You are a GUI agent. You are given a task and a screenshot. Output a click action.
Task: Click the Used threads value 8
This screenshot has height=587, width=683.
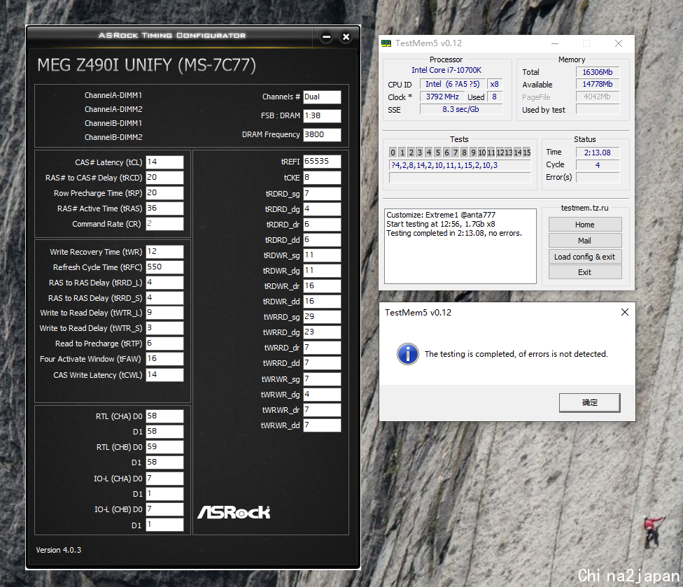(x=494, y=97)
